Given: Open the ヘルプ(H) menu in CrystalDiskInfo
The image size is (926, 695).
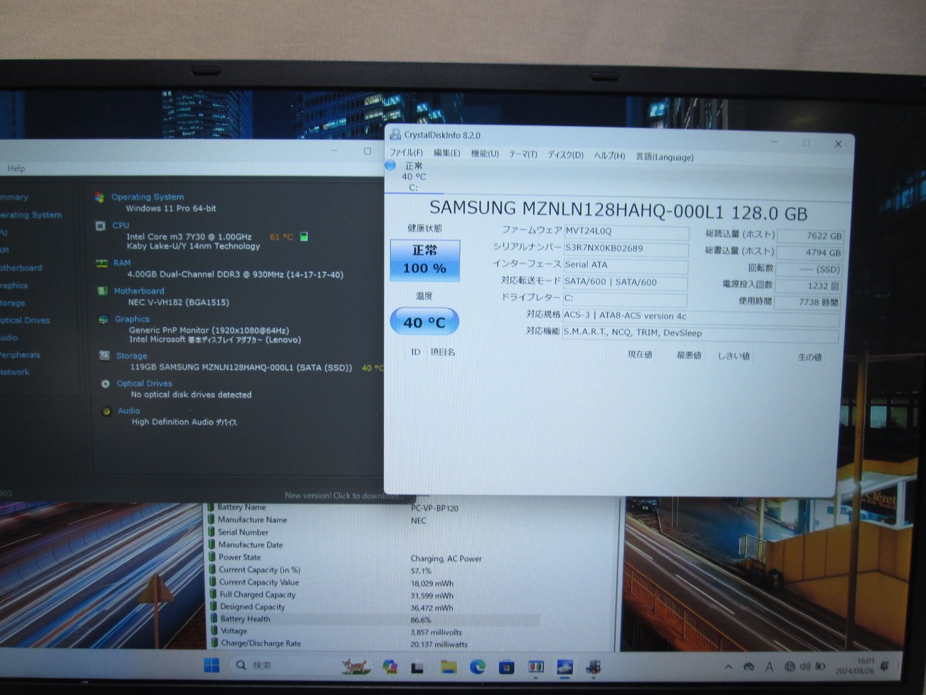Looking at the screenshot, I should tap(609, 156).
